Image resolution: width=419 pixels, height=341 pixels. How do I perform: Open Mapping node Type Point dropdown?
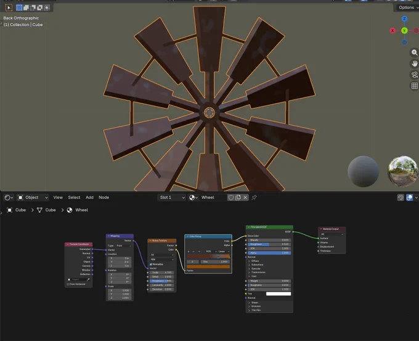pos(124,245)
